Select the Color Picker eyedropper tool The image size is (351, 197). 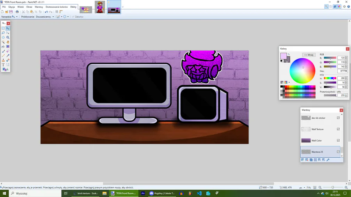click(8, 56)
